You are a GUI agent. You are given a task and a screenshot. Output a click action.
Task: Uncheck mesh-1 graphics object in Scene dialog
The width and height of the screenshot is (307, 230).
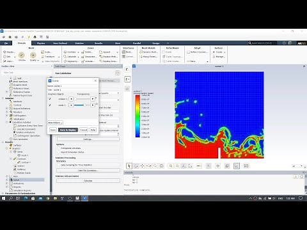(50, 105)
